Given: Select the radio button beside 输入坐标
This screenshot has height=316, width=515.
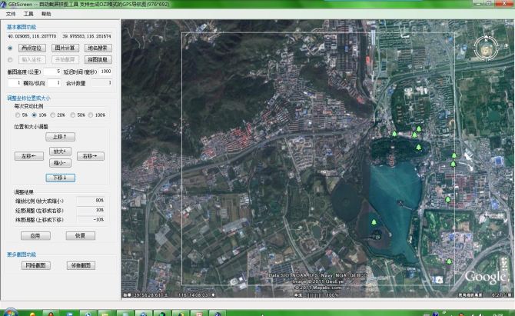Looking at the screenshot, I should pyautogui.click(x=10, y=60).
